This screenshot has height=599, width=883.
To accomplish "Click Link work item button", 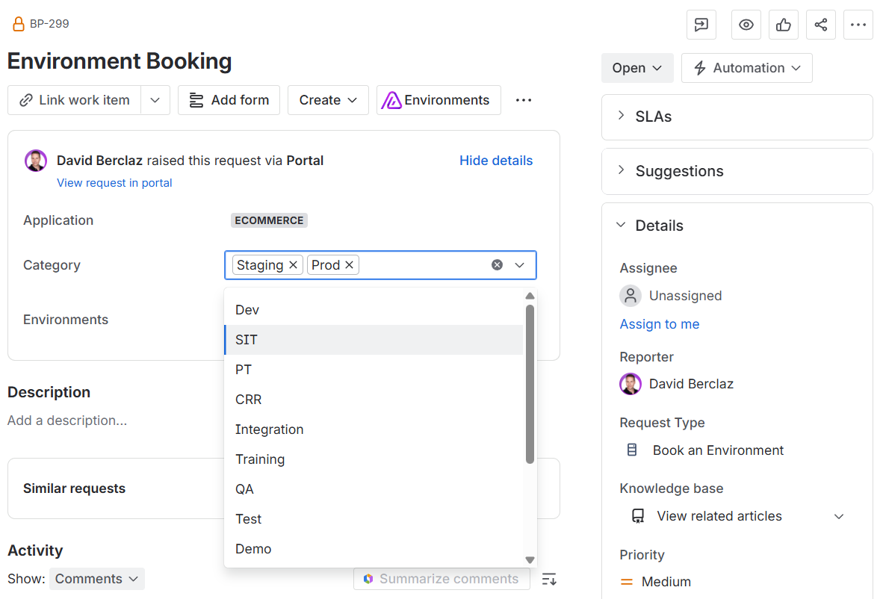I will point(75,100).
